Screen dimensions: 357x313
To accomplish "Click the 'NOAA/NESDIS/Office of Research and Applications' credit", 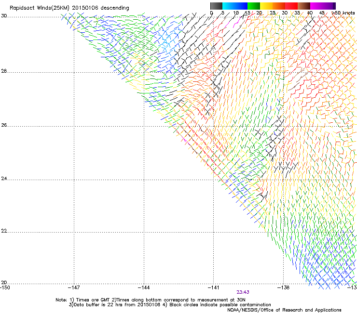I will [x=284, y=310].
